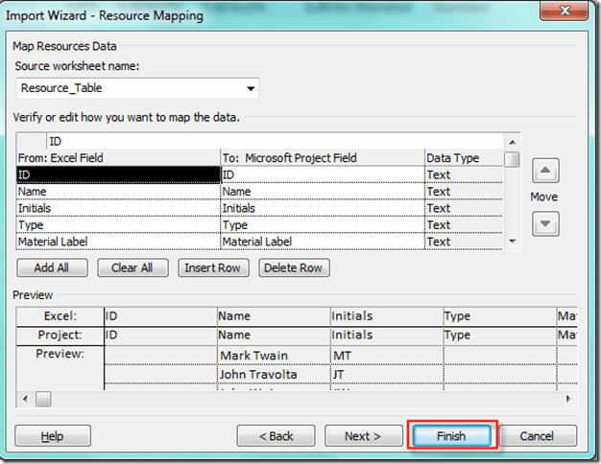
Task: Click the Initials Microsoft Project Field cell
Action: coord(321,208)
